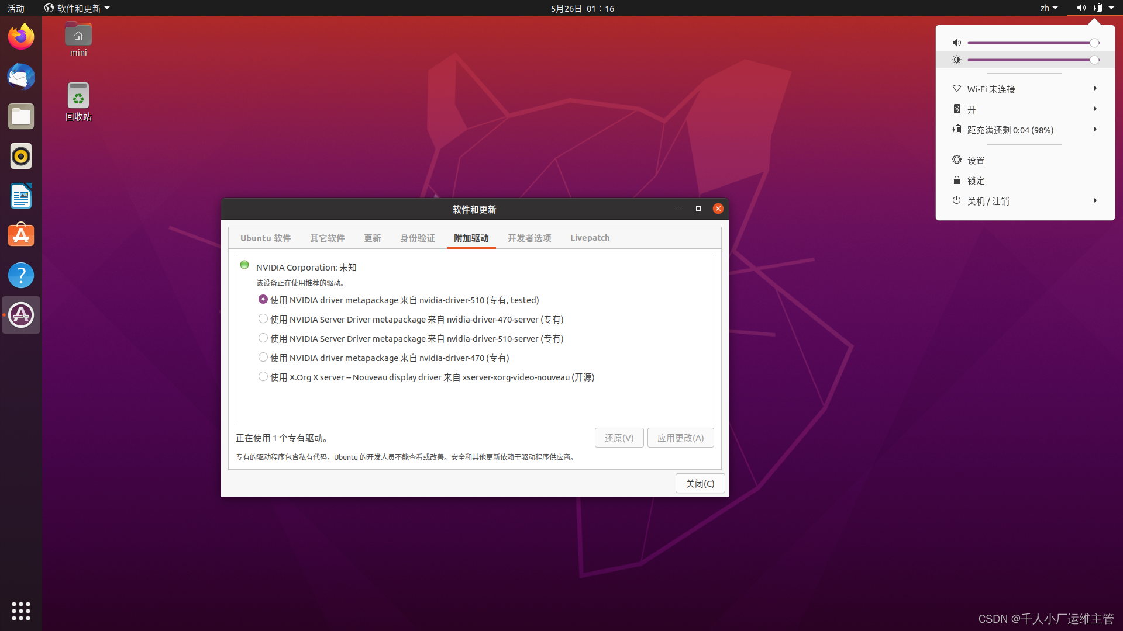The width and height of the screenshot is (1123, 631).
Task: Click the Firefox browser icon in dock
Action: click(x=21, y=36)
